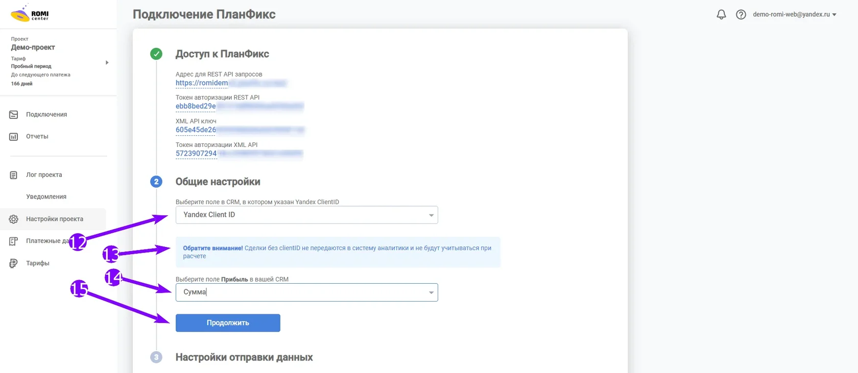Open Тарифы menu item

tap(38, 263)
